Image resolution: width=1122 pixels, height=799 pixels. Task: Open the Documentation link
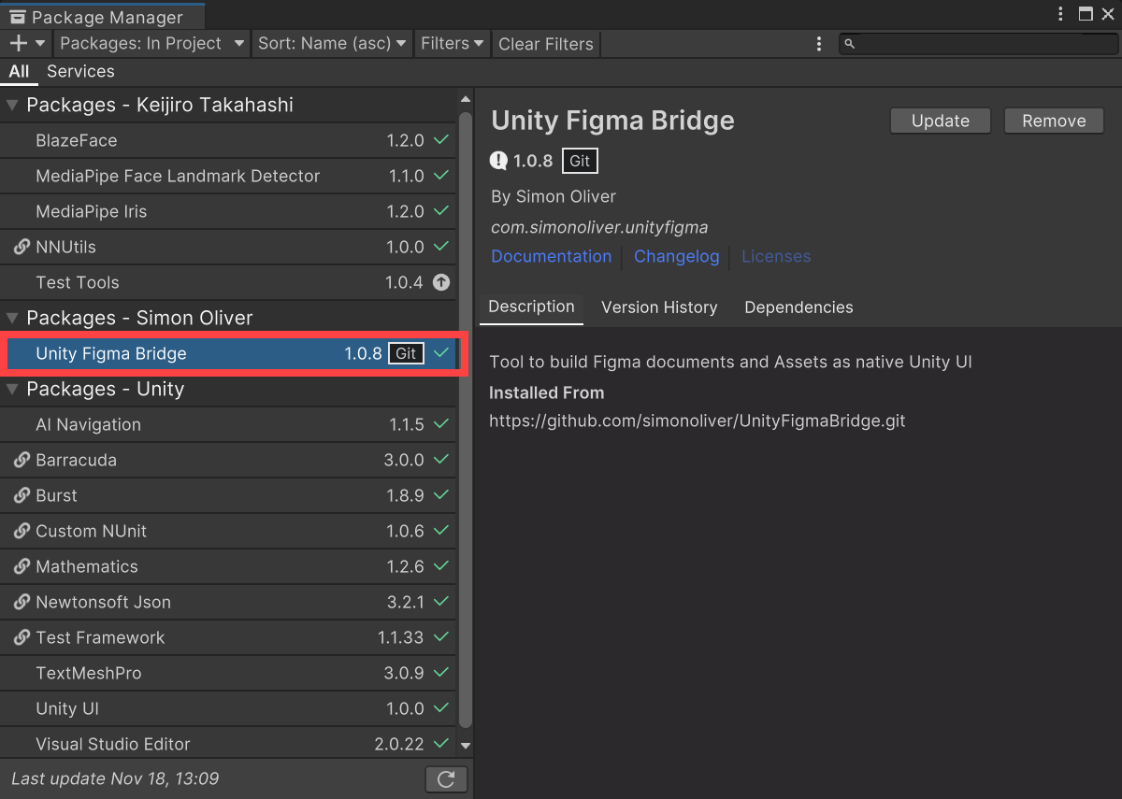point(552,256)
